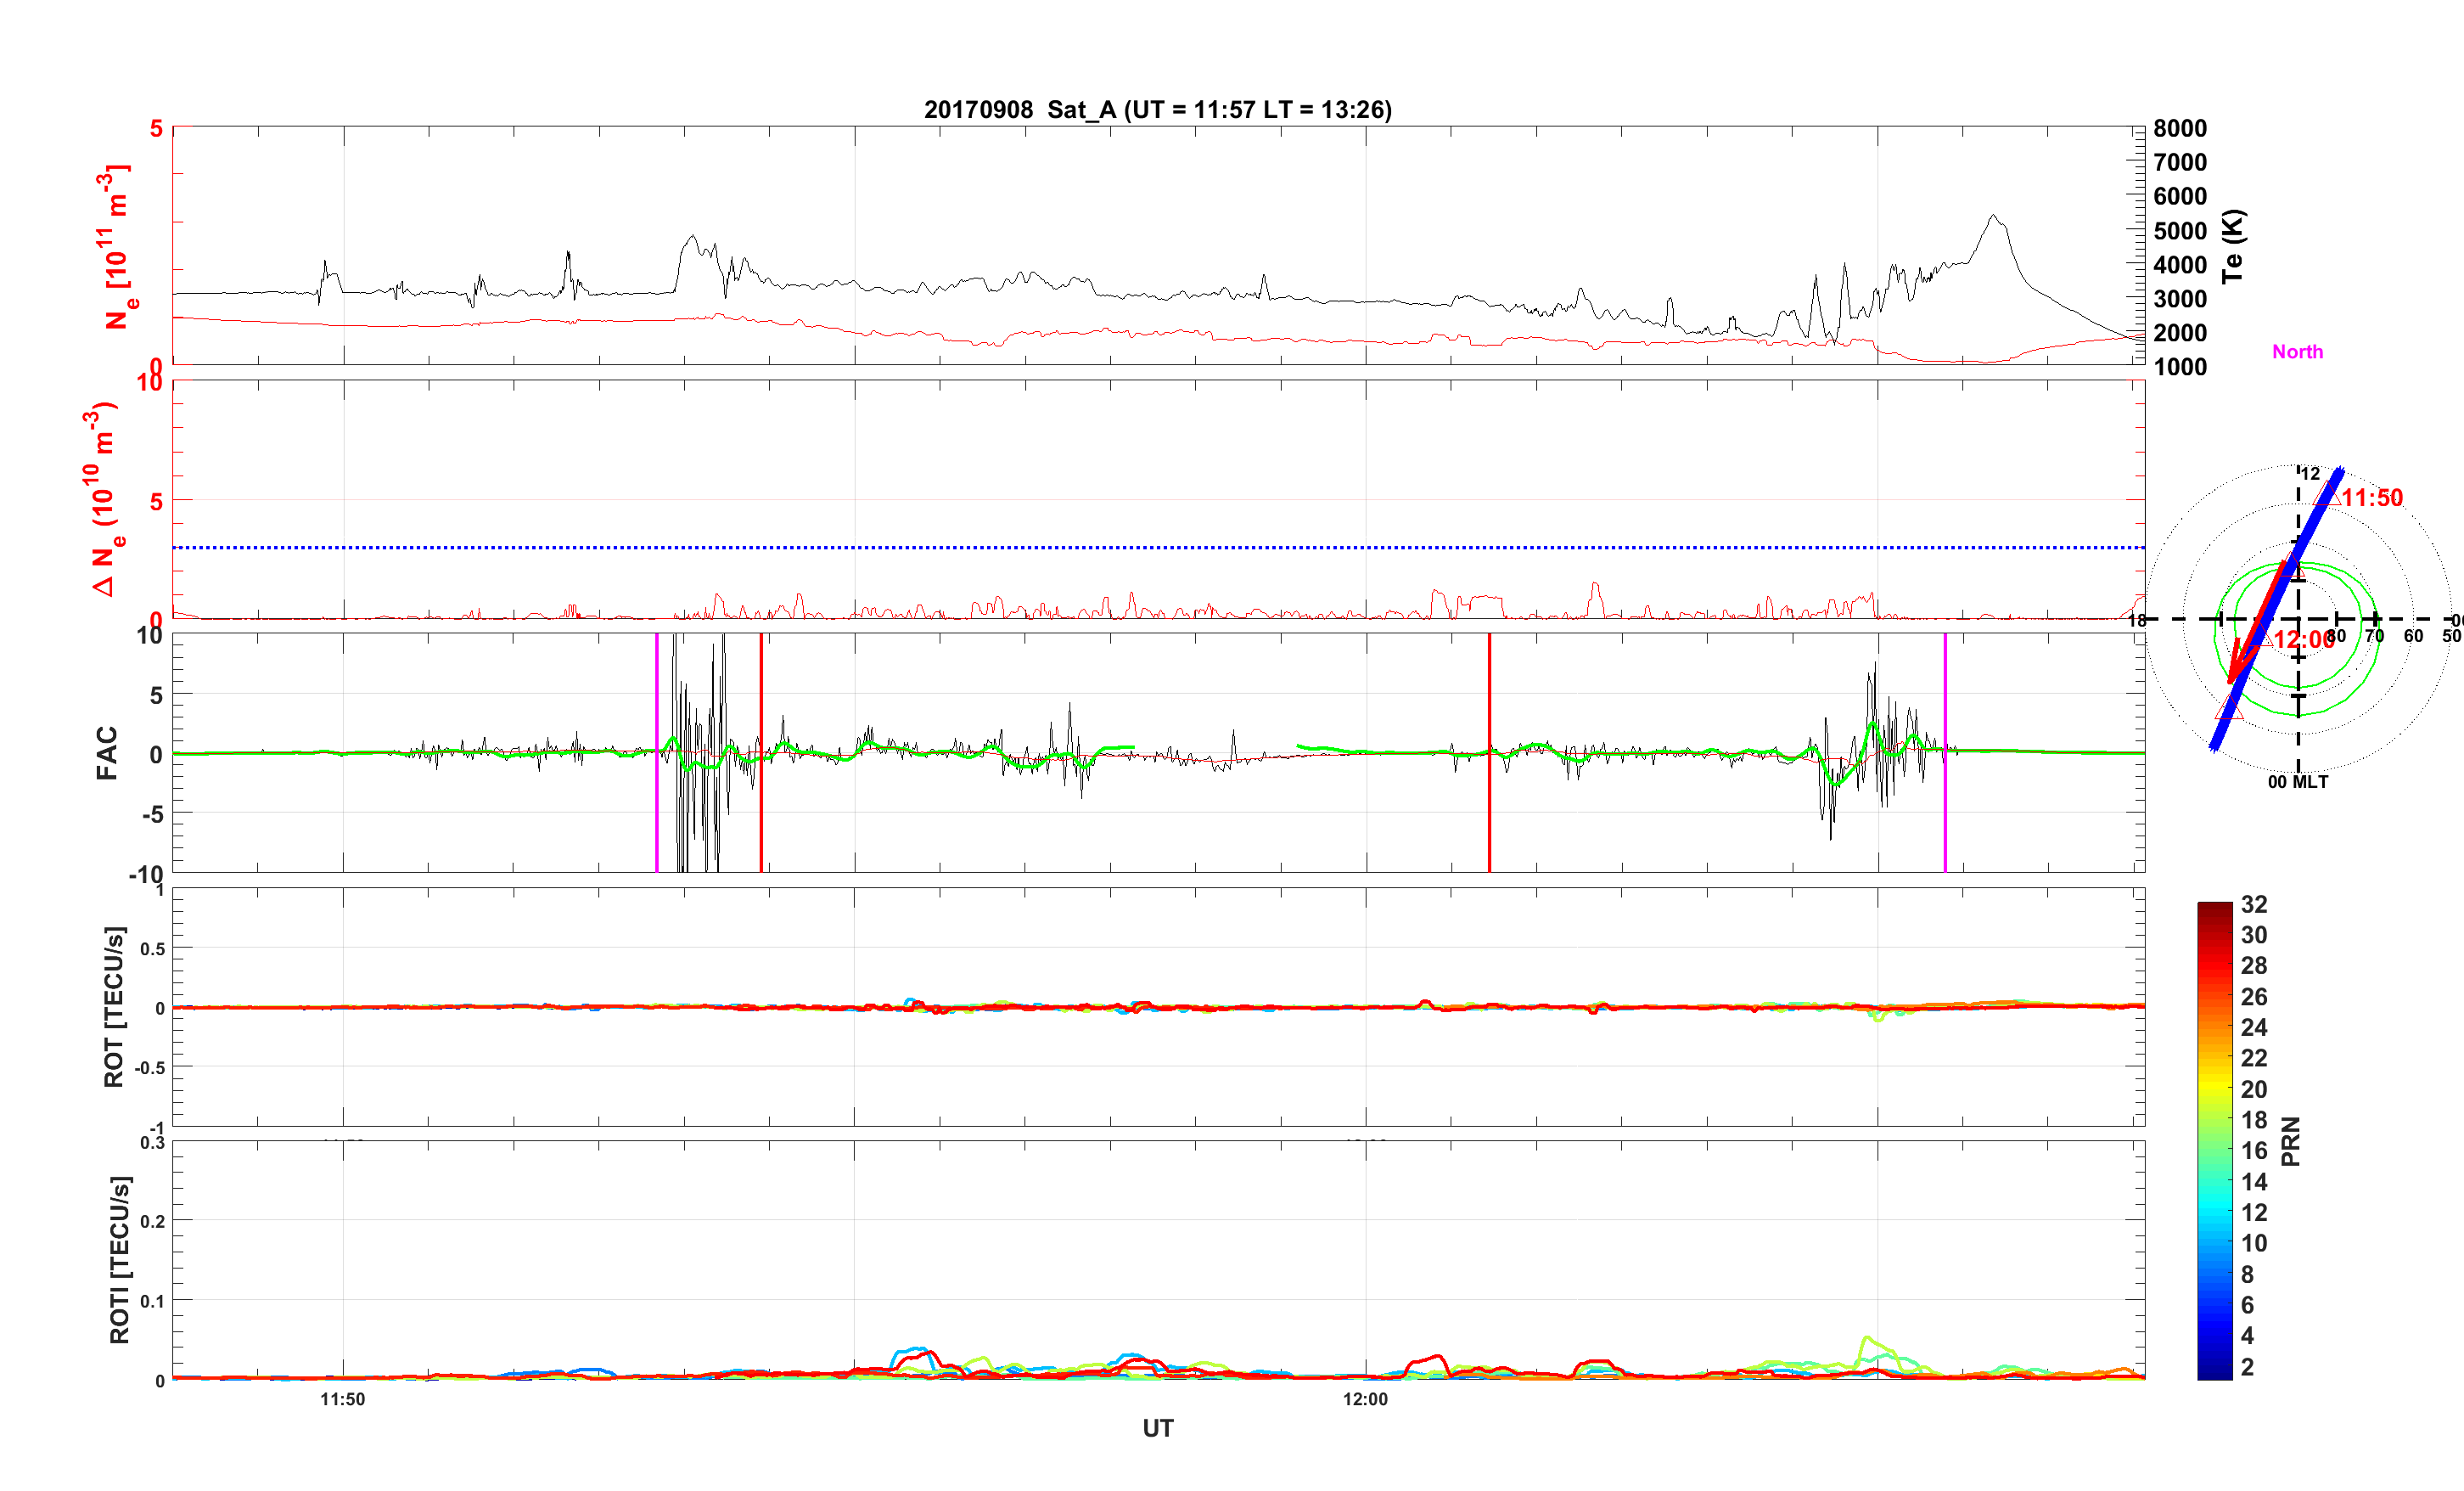This screenshot has height=1491, width=2464.
Task: Click the dark red top of PRN colorbar
Action: tap(2214, 907)
